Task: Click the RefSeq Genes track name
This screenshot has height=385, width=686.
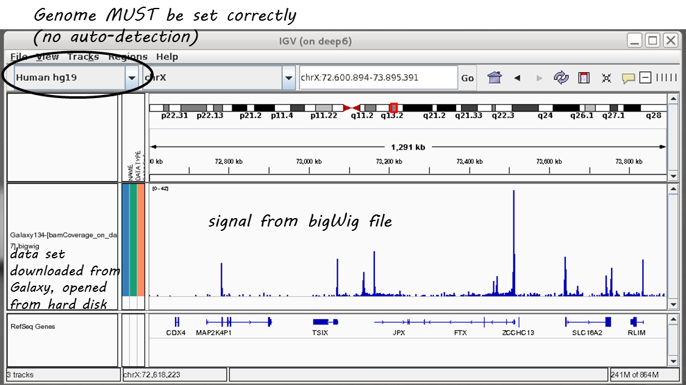Action: [x=33, y=327]
